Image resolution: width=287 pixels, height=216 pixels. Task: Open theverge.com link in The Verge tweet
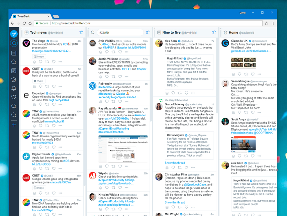coord(51,51)
